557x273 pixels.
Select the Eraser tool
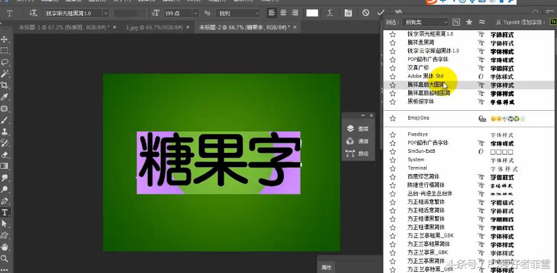tap(5, 155)
